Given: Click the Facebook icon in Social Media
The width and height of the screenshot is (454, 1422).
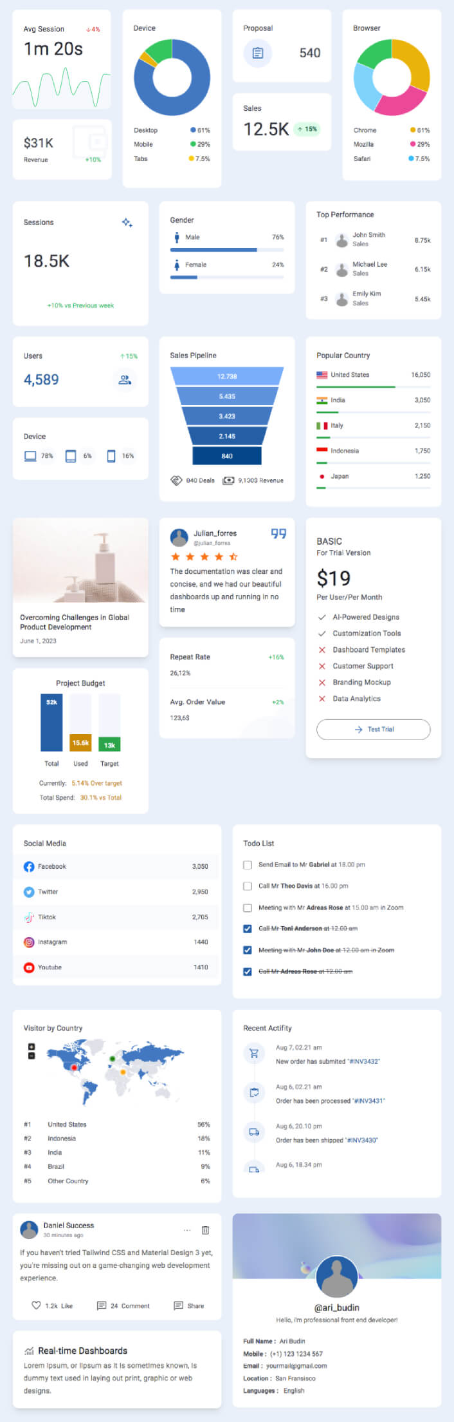Looking at the screenshot, I should click(x=29, y=867).
